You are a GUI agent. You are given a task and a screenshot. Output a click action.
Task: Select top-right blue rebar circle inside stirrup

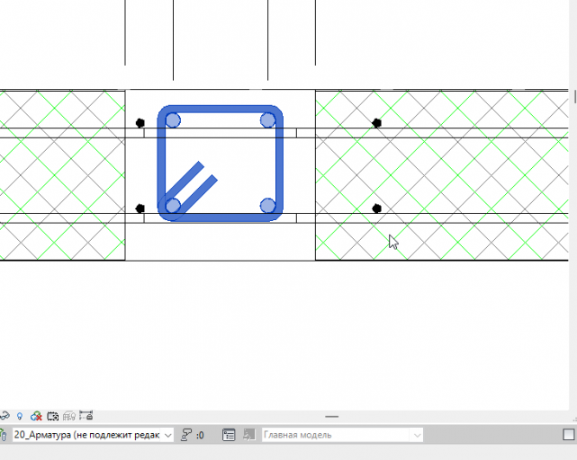pos(267,120)
